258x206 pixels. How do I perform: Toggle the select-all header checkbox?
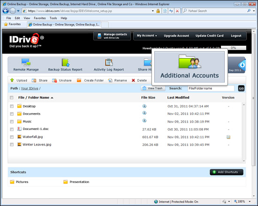[12, 98]
